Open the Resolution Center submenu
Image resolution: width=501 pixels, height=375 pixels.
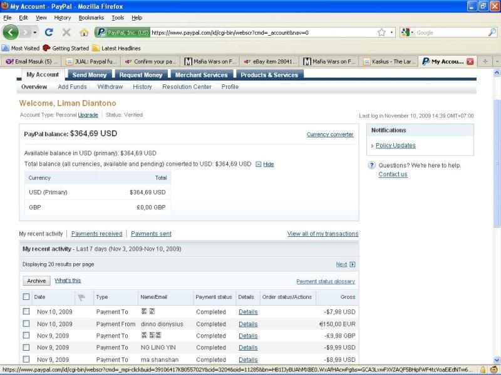[187, 87]
